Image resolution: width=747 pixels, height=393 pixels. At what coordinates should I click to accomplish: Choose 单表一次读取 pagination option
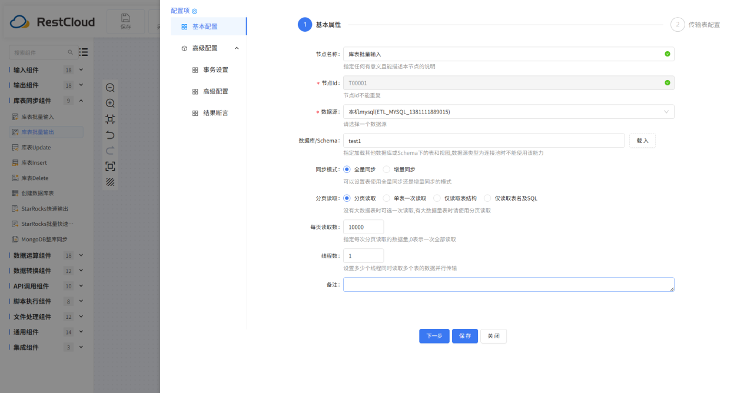point(388,198)
